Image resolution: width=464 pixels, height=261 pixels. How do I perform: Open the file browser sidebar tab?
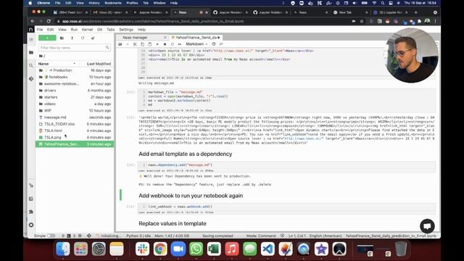click(x=31, y=52)
